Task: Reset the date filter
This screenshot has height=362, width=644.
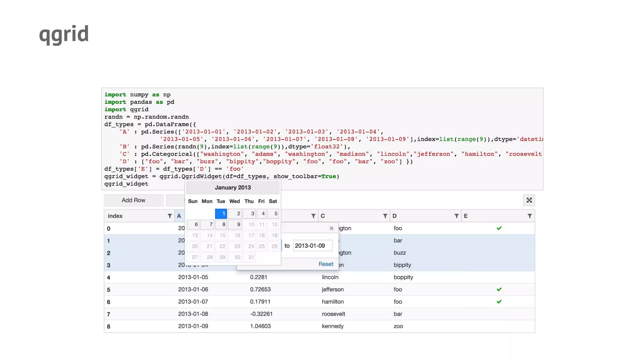Action: 325,264
